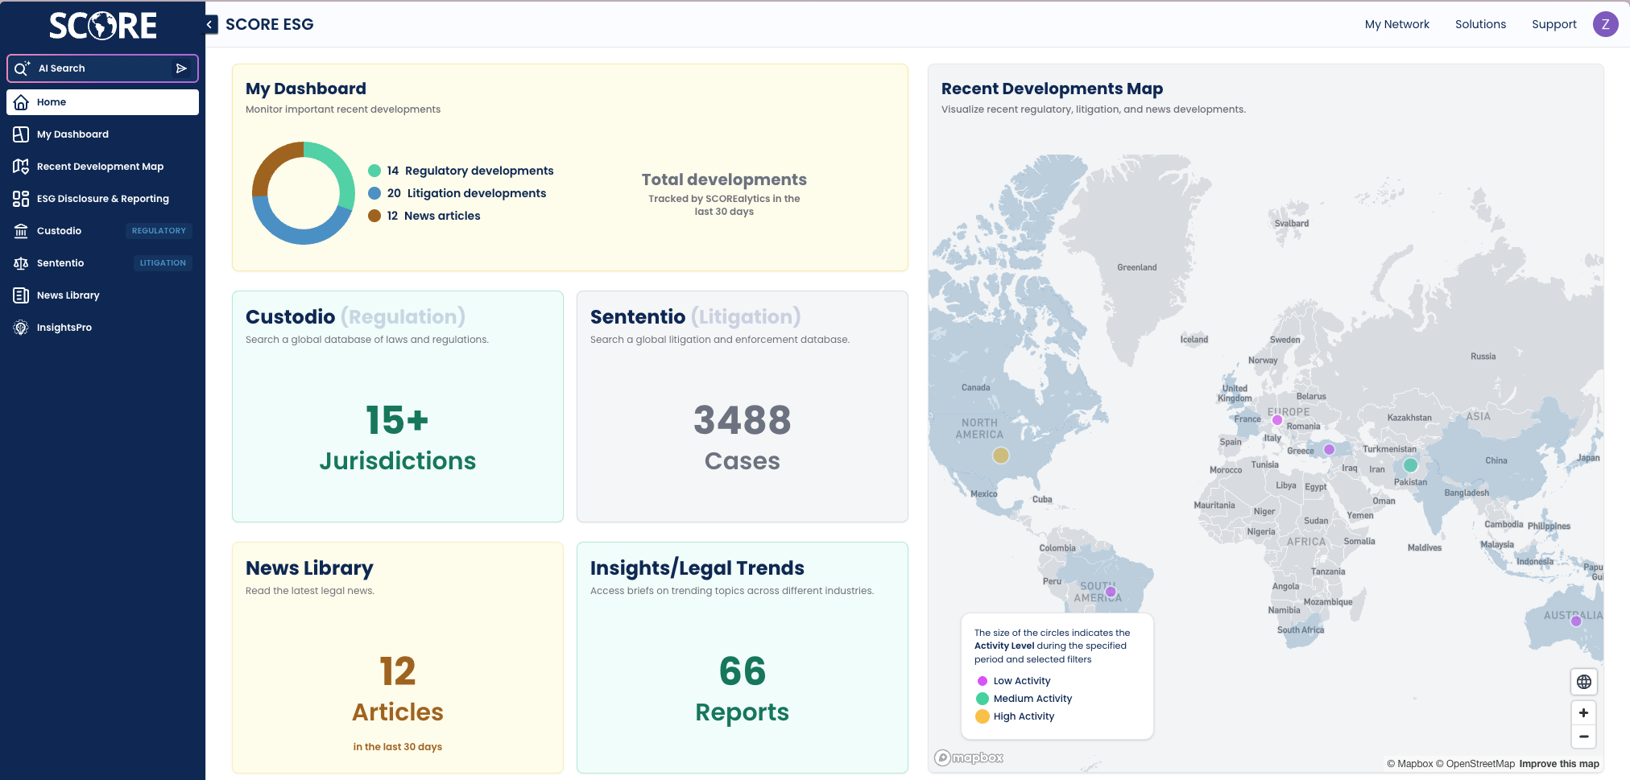
Task: Click the InsightsPro icon in sidebar
Action: pyautogui.click(x=22, y=328)
